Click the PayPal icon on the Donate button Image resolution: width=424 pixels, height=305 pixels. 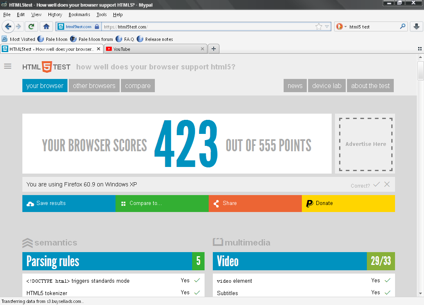point(310,203)
